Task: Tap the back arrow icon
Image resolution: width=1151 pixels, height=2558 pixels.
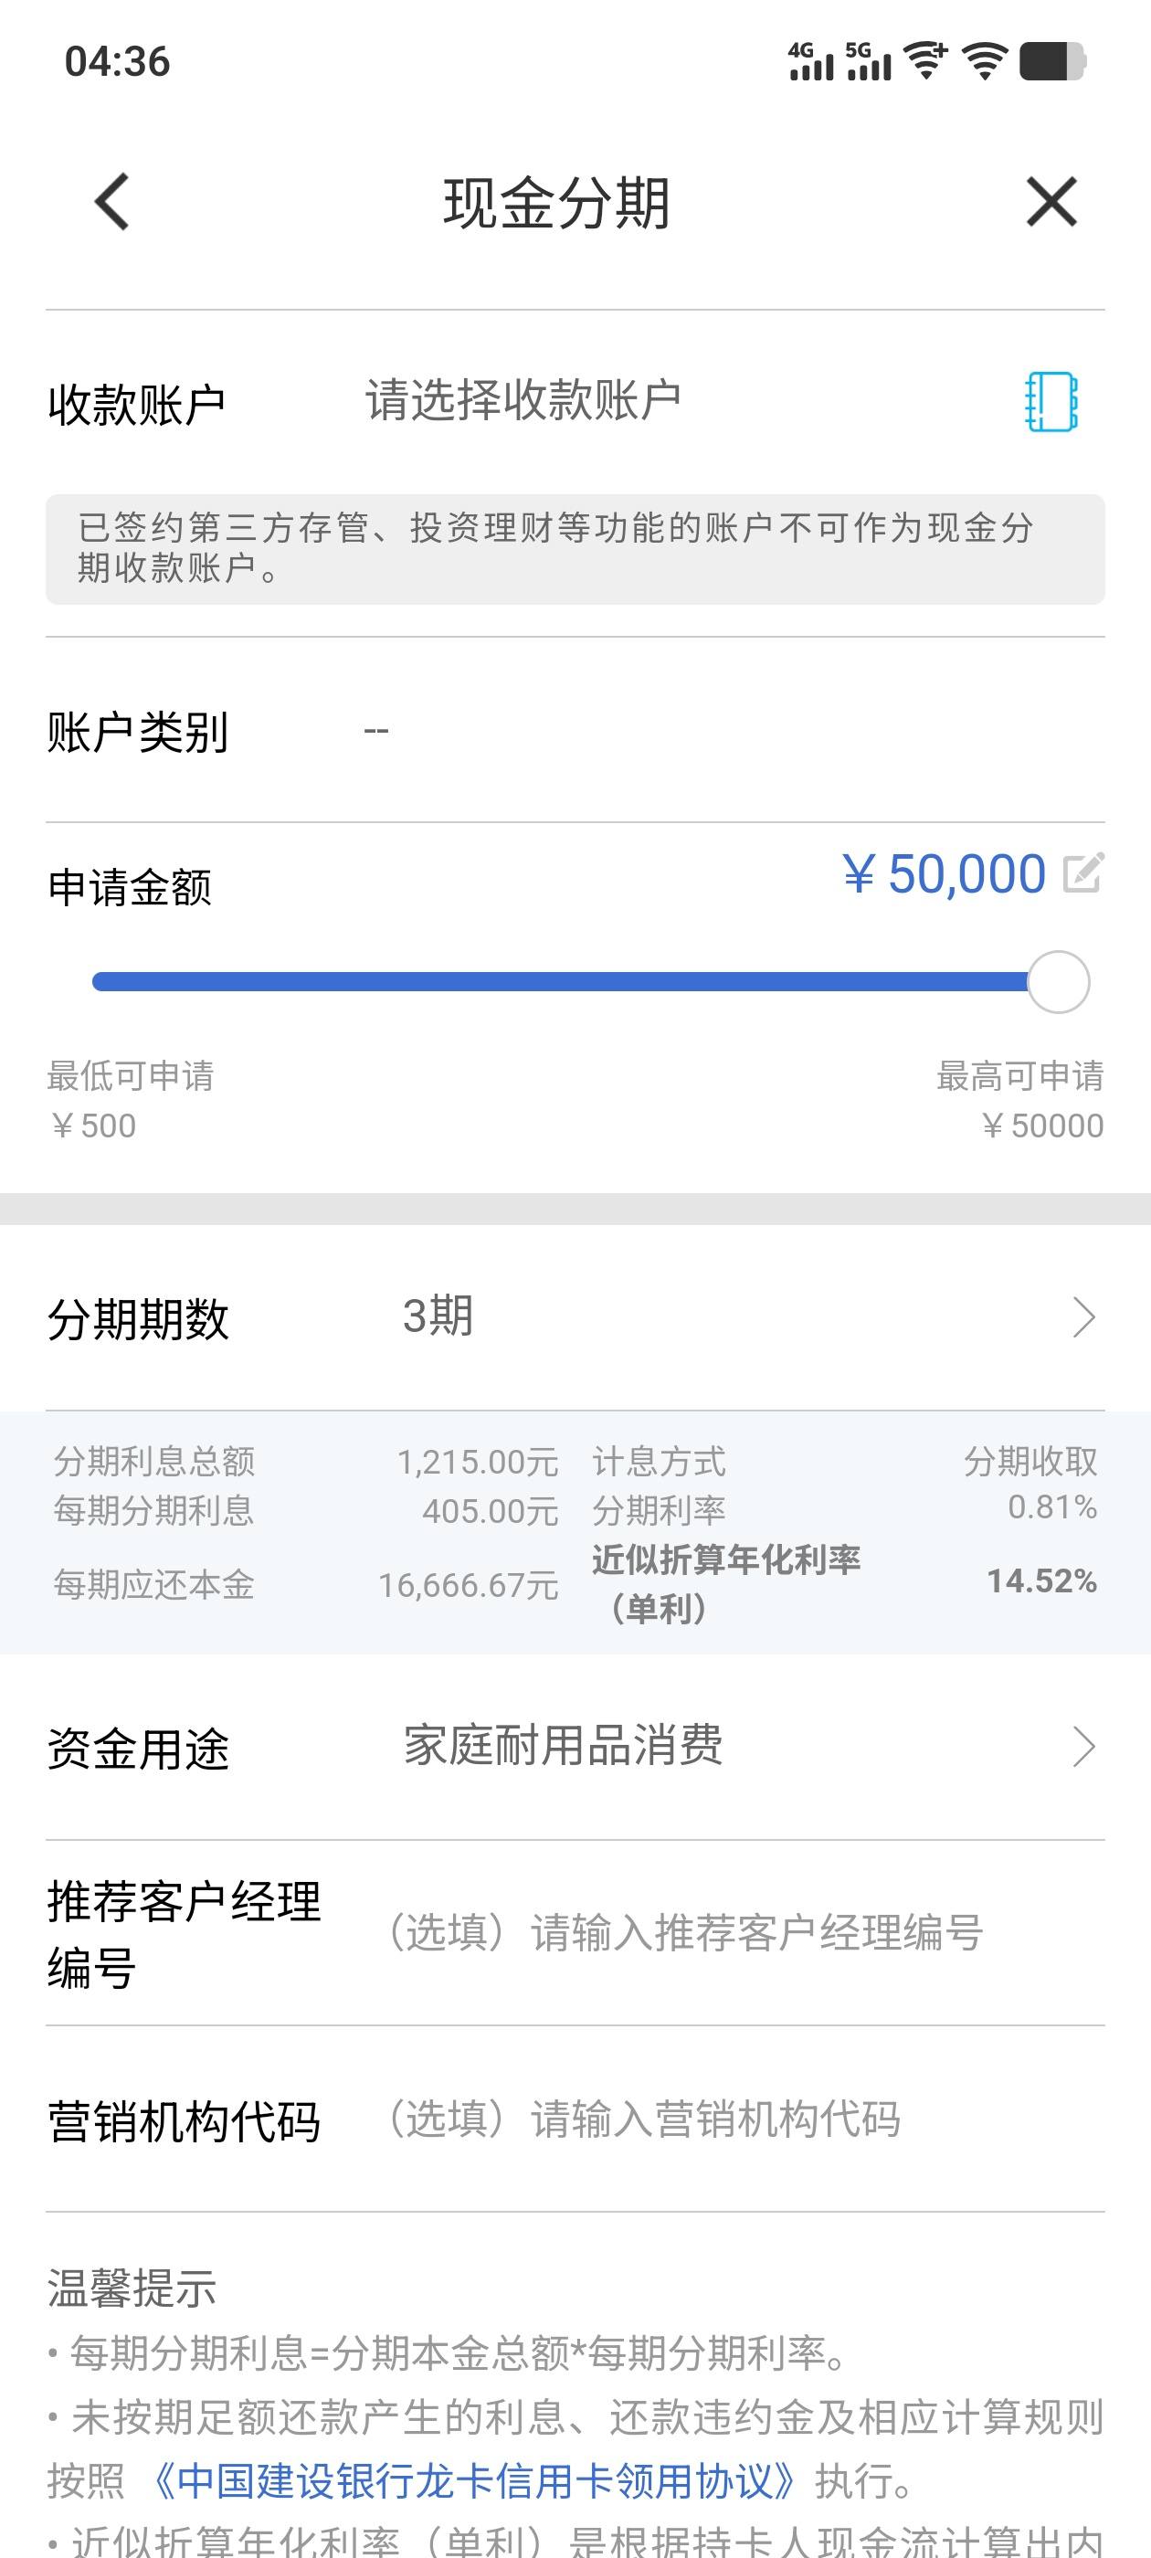Action: pos(111,202)
